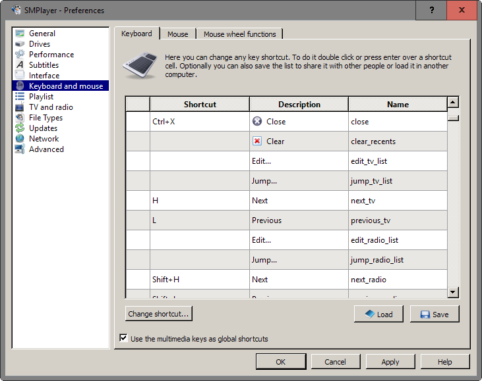Click the Close action icon in table
Screen dimensions: 482x381
(257, 122)
